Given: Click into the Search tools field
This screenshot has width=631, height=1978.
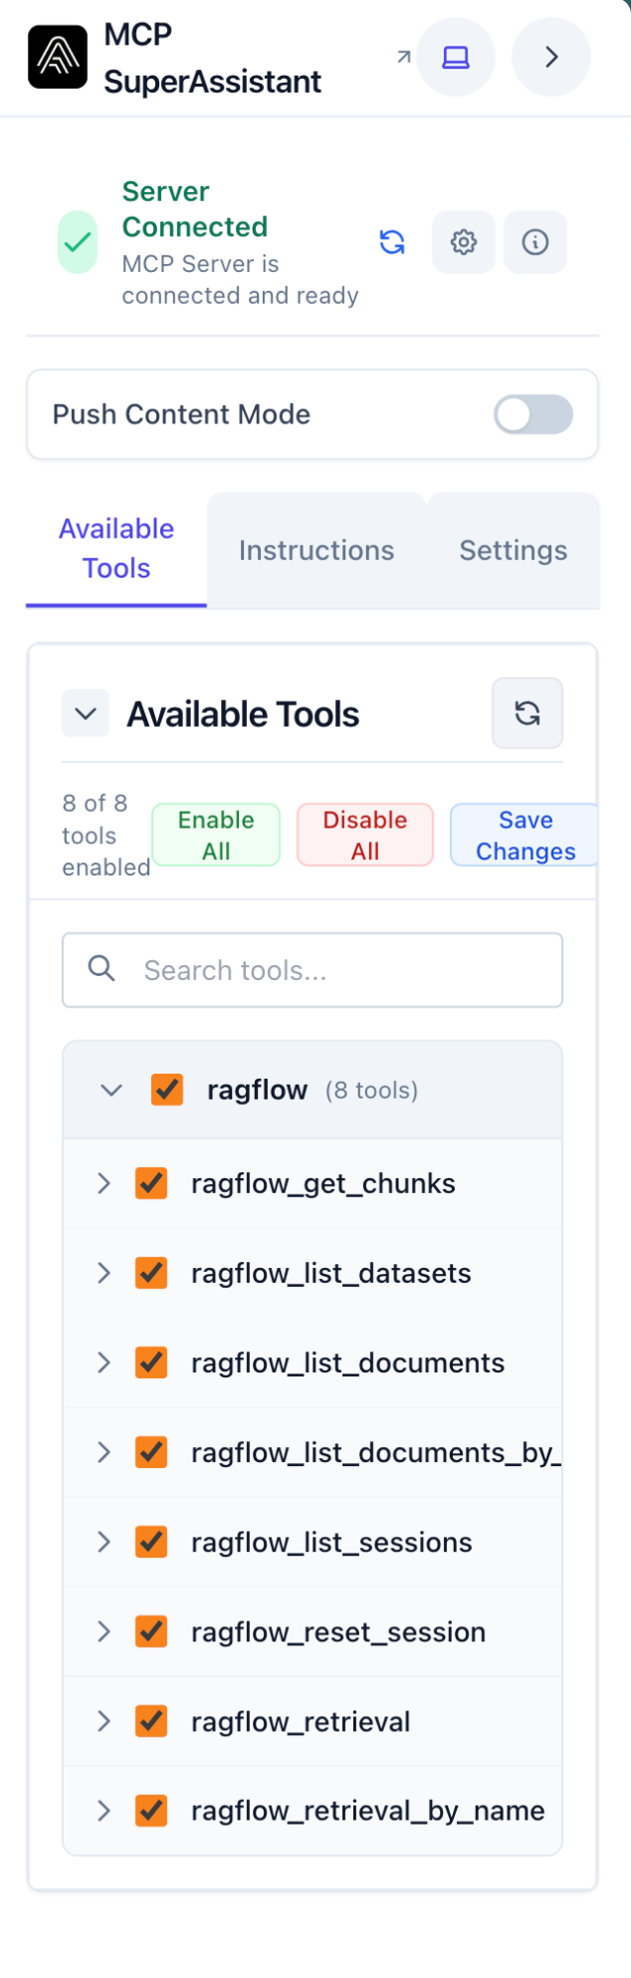Looking at the screenshot, I should click(313, 970).
